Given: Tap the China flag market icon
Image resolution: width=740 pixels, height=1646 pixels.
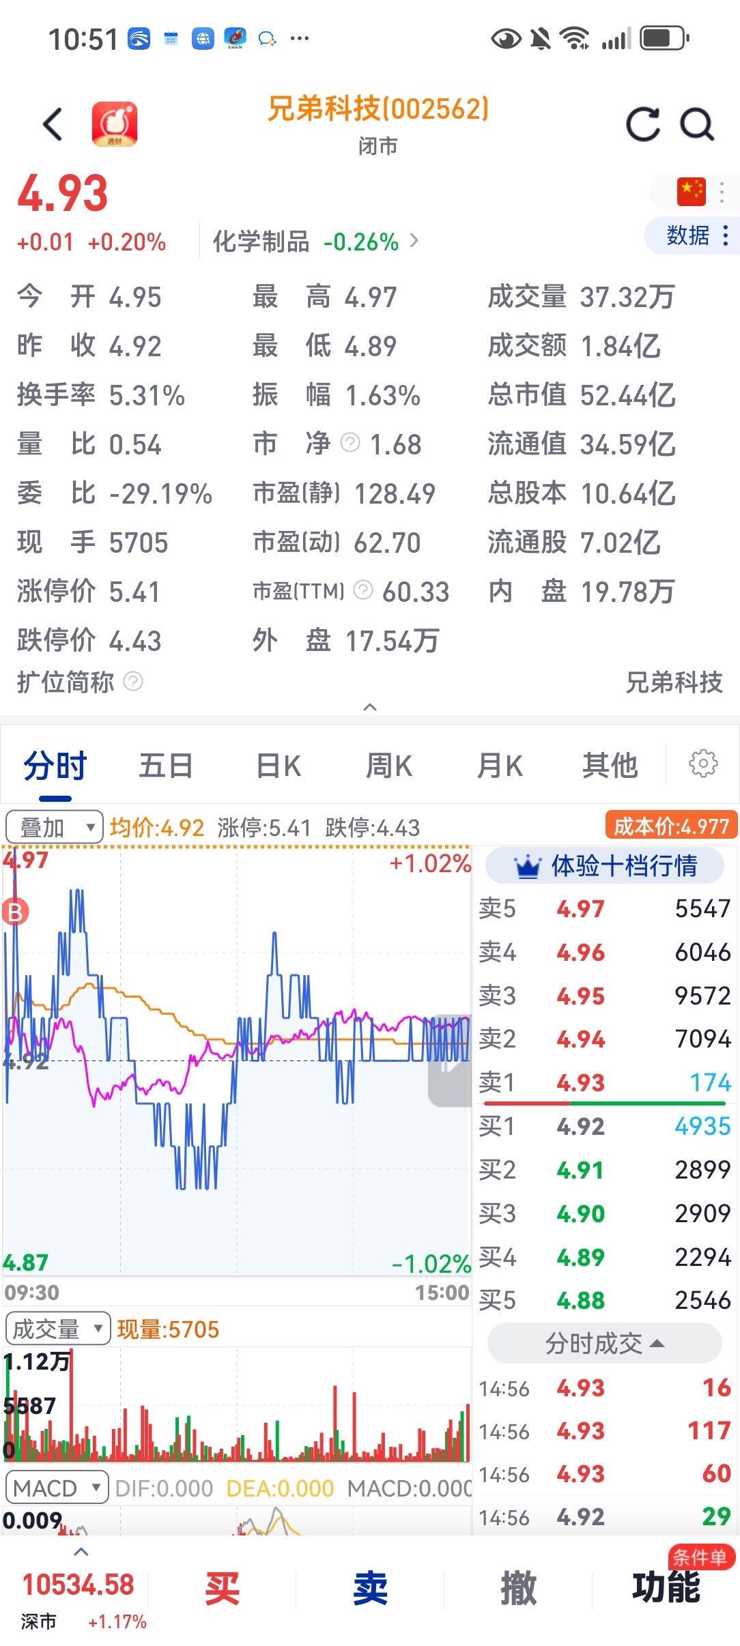Looking at the screenshot, I should 691,192.
